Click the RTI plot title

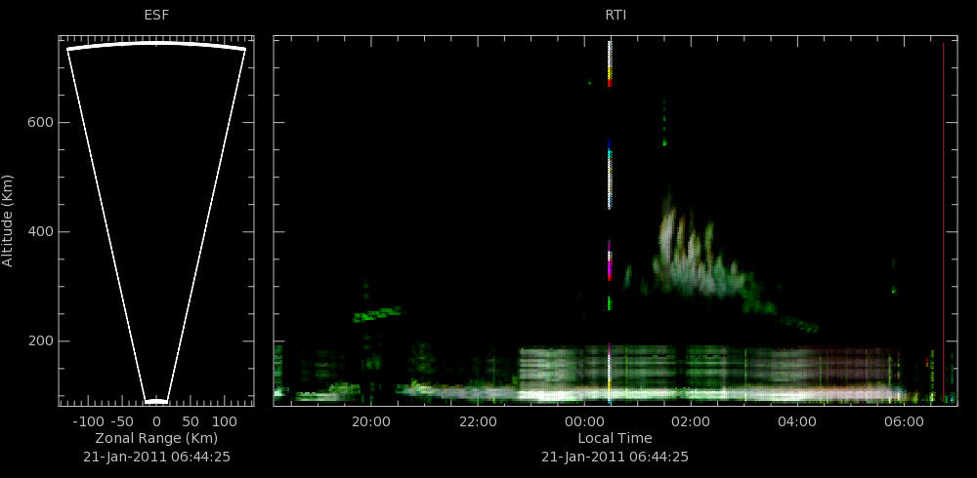tap(616, 16)
